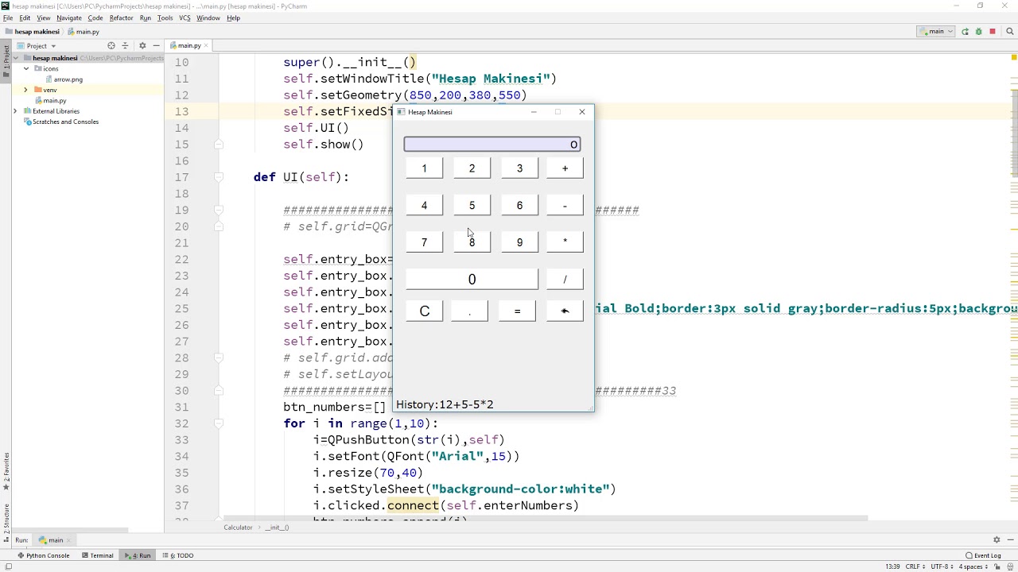Hide the Project panel with minus icon

tap(156, 46)
